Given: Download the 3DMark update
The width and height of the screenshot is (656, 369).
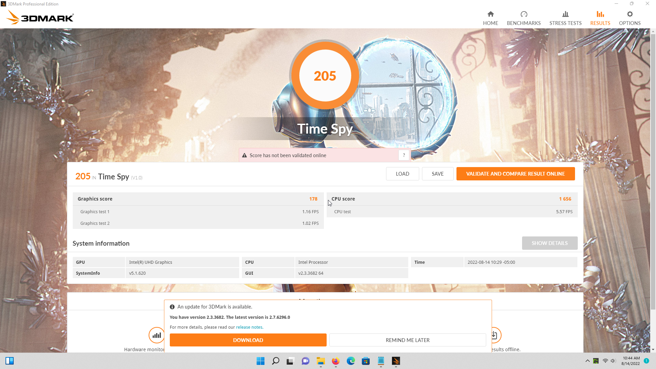Looking at the screenshot, I should pyautogui.click(x=248, y=340).
